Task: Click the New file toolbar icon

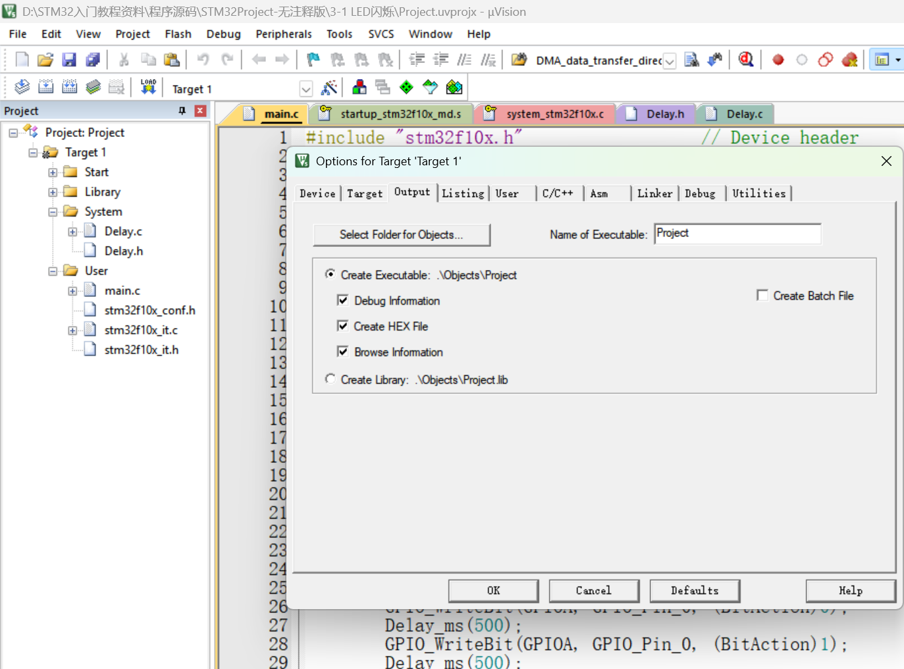Action: point(22,60)
